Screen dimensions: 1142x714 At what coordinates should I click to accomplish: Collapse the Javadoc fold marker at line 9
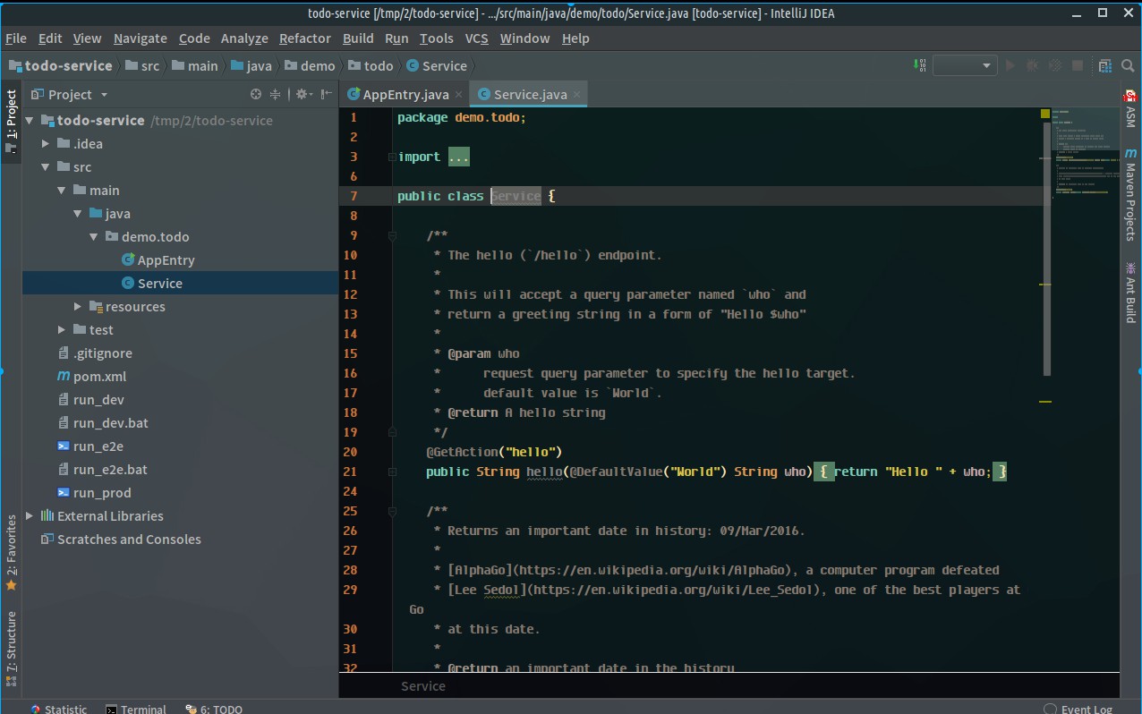(391, 235)
